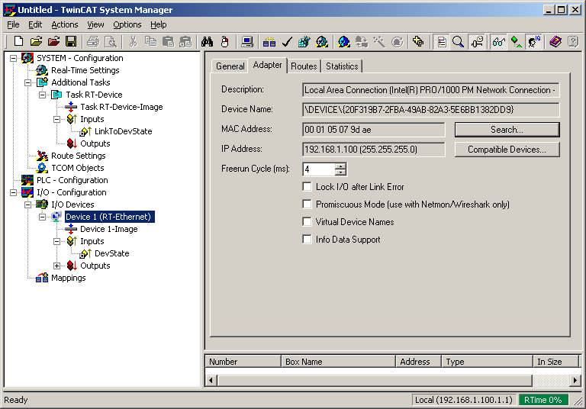The width and height of the screenshot is (586, 409).
Task: Click the glasses Show Sub Variables icon
Action: click(498, 41)
